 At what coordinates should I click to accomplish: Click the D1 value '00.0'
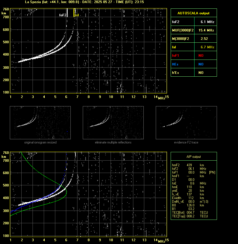(191, 180)
